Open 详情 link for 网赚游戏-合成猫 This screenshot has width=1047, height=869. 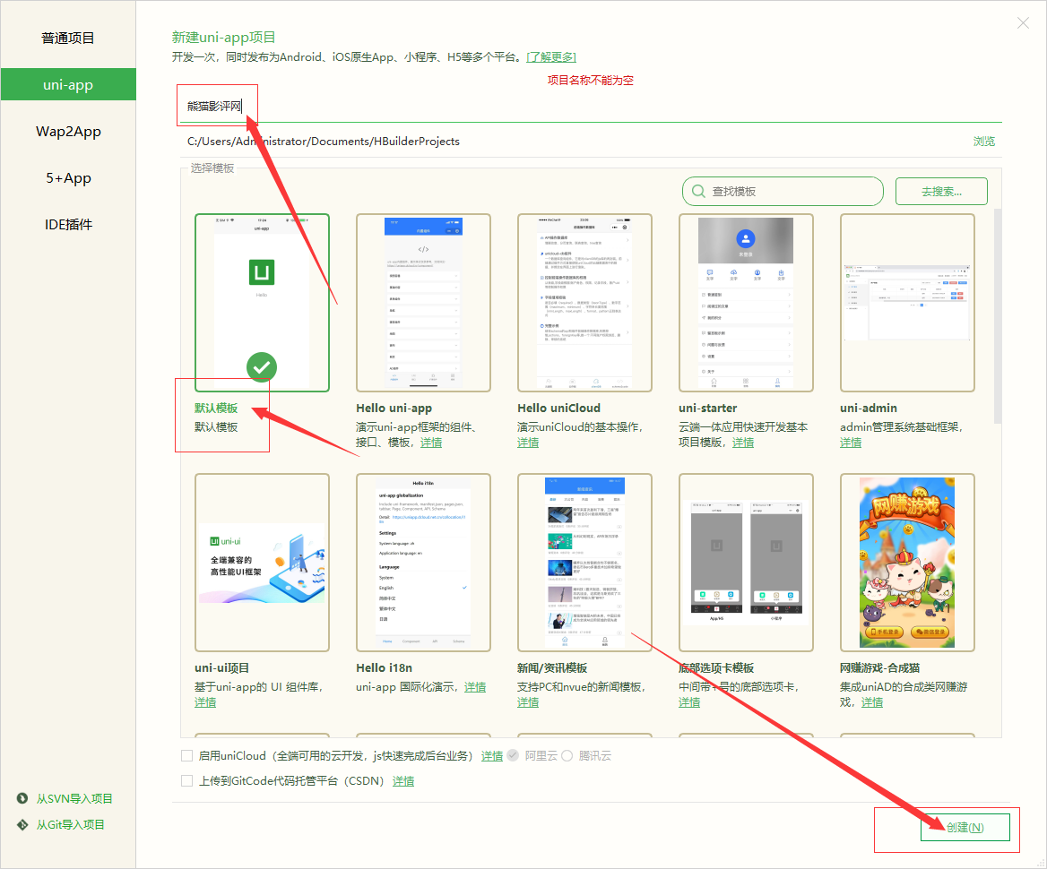(872, 702)
